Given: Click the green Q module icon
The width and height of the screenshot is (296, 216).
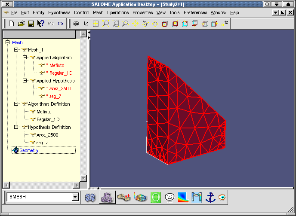Looking at the screenshot, I should pyautogui.click(x=156, y=198).
